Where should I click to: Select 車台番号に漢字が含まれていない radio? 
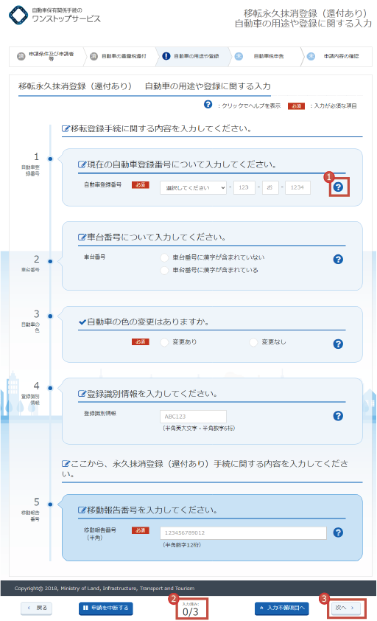coord(164,258)
